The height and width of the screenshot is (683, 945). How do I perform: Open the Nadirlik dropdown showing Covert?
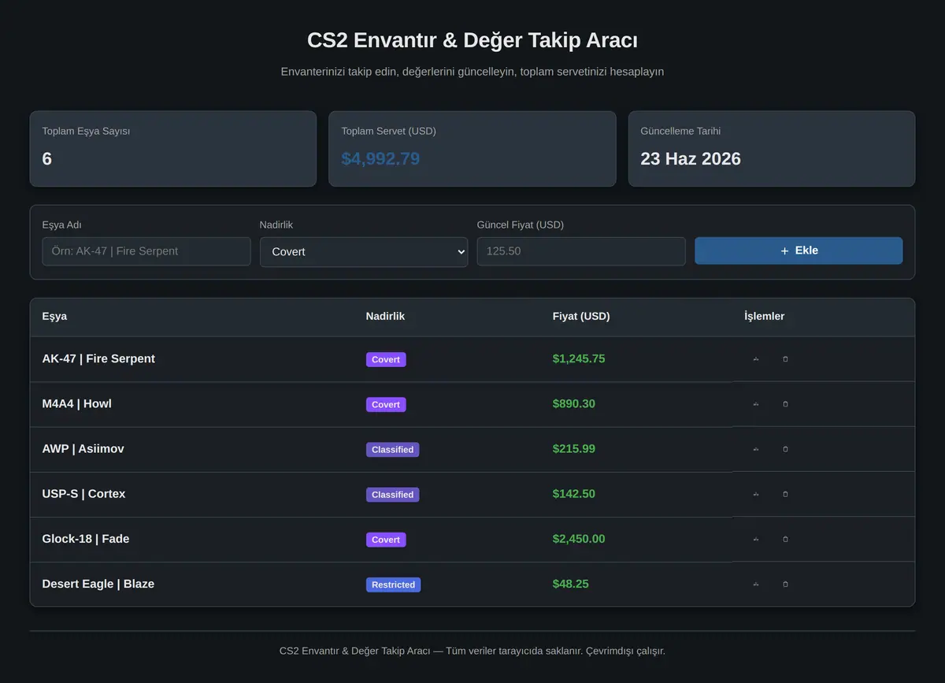pyautogui.click(x=364, y=252)
